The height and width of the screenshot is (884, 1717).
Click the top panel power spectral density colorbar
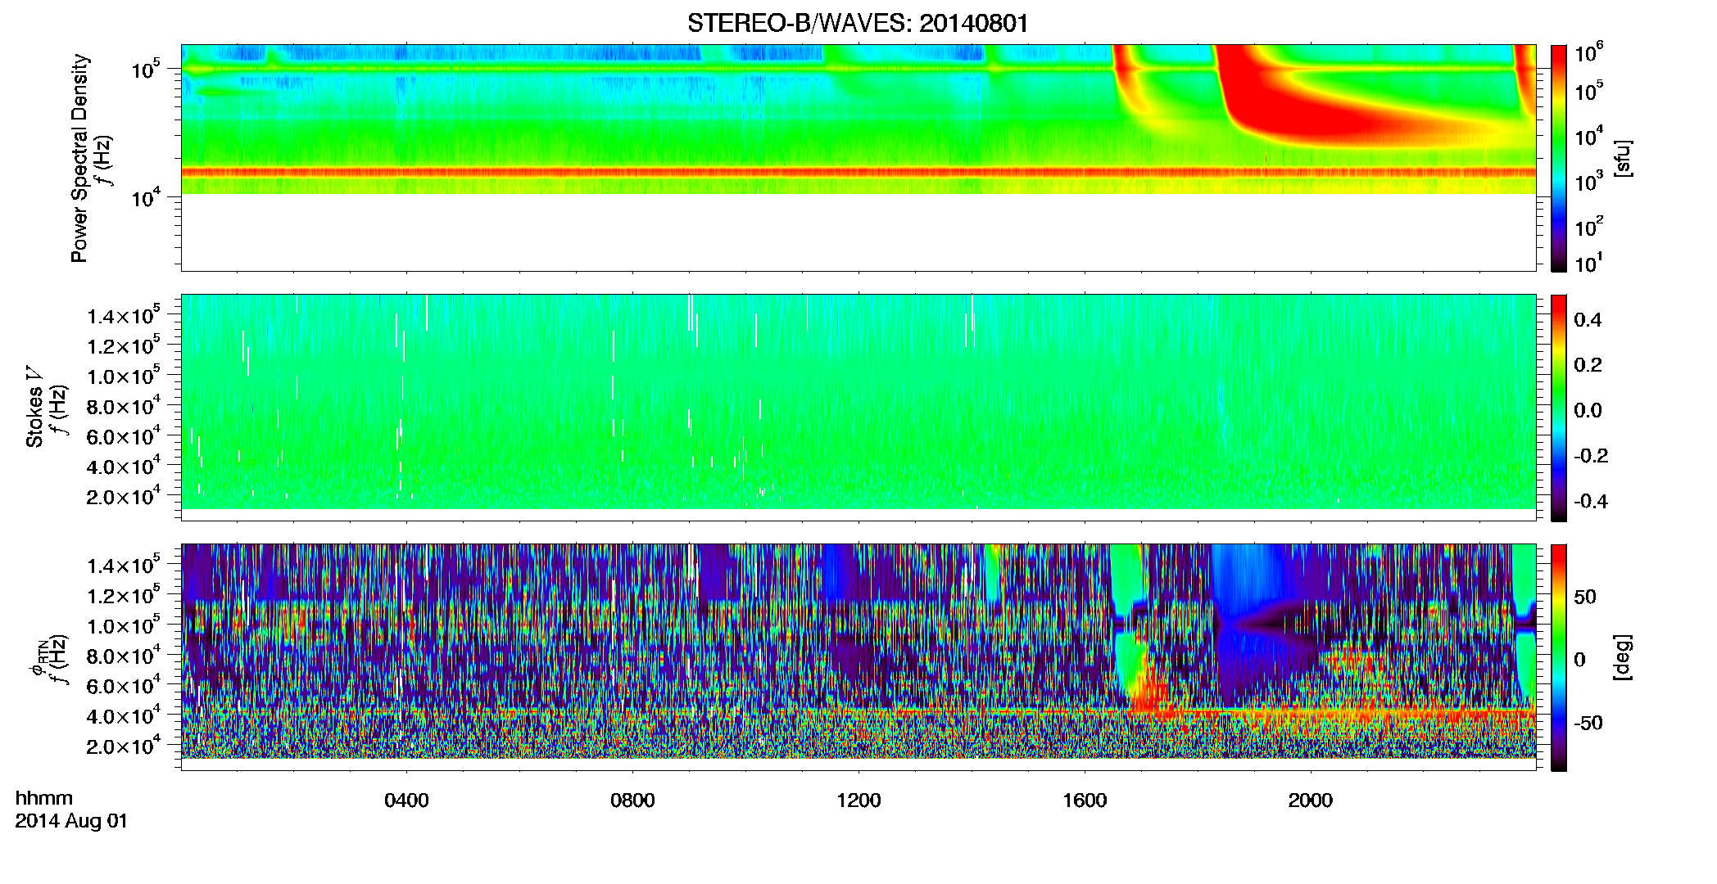(1559, 158)
